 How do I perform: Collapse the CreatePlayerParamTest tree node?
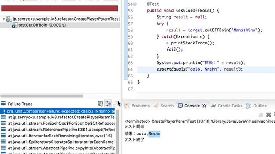tap(4, 19)
